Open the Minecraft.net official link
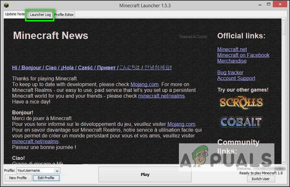 (232, 49)
